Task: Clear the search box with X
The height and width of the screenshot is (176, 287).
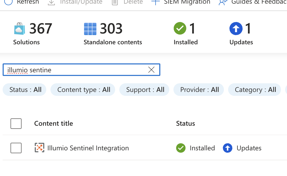Action: 151,70
